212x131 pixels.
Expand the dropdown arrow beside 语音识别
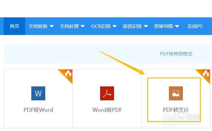click(146, 26)
